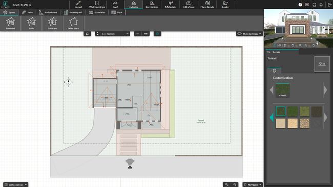The height and width of the screenshot is (187, 333).
Task: Select the beige sand texture swatch
Action: [281, 123]
